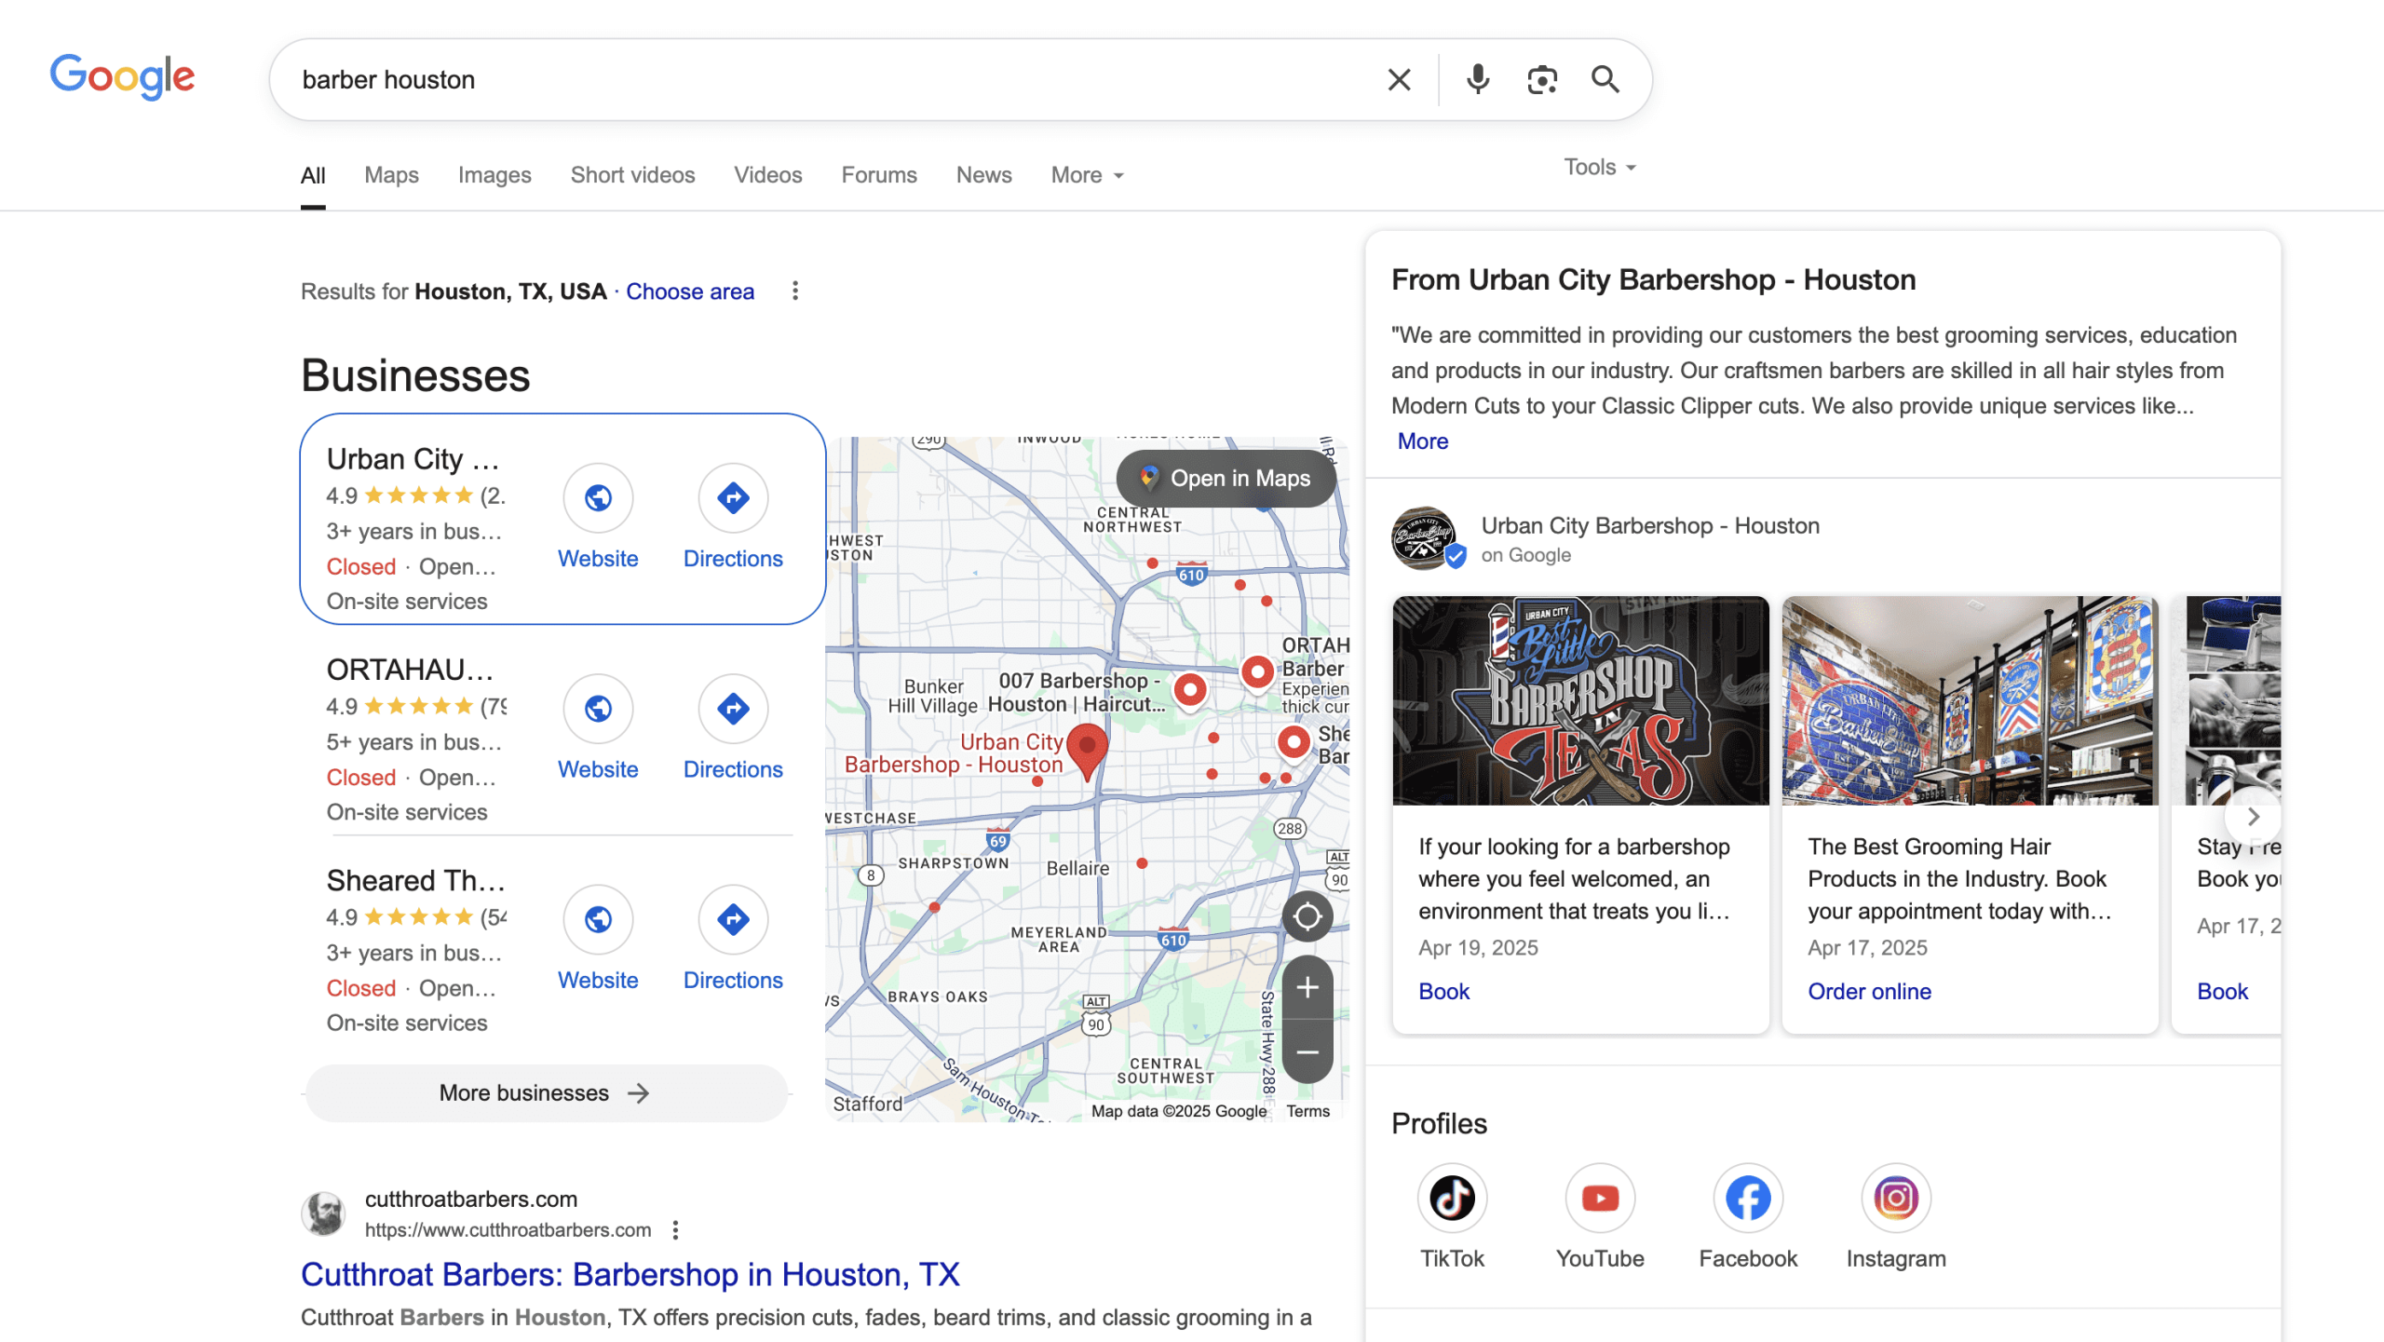Select ORTAHAU Barber map pin
Image resolution: width=2384 pixels, height=1342 pixels.
1257,672
